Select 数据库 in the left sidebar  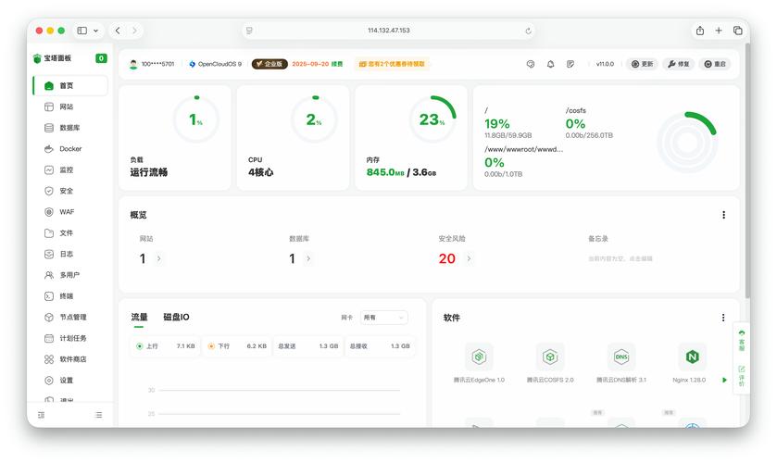pos(69,128)
